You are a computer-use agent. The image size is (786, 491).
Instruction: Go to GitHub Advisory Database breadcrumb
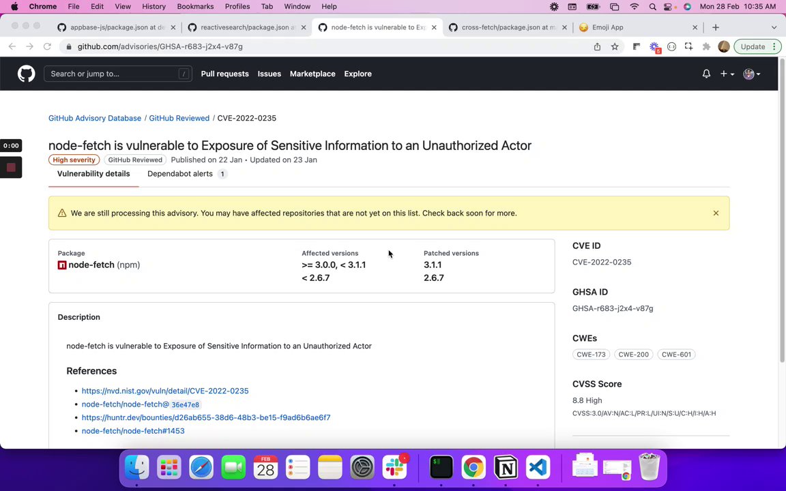[95, 118]
